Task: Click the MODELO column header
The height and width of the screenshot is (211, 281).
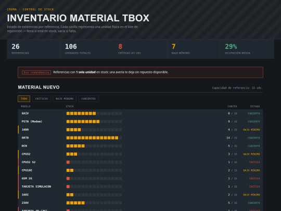Action: point(25,106)
